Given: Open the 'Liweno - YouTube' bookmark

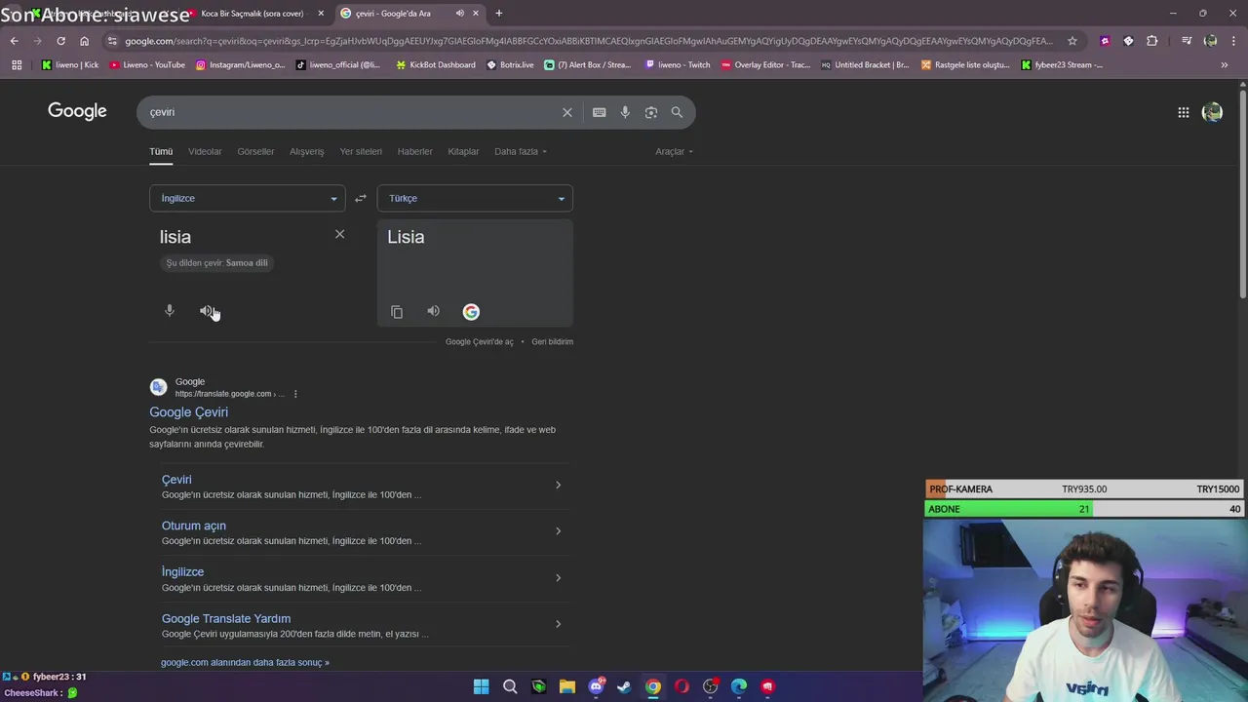Looking at the screenshot, I should [147, 65].
